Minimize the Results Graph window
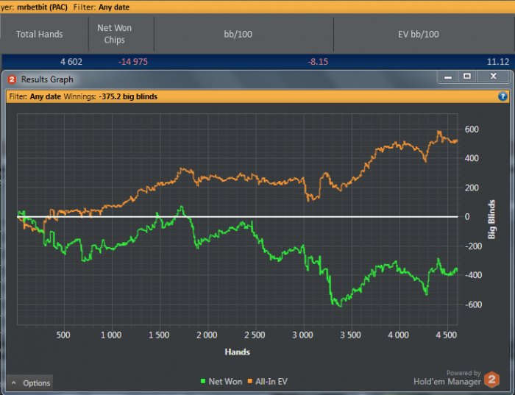The height and width of the screenshot is (395, 515). click(447, 76)
